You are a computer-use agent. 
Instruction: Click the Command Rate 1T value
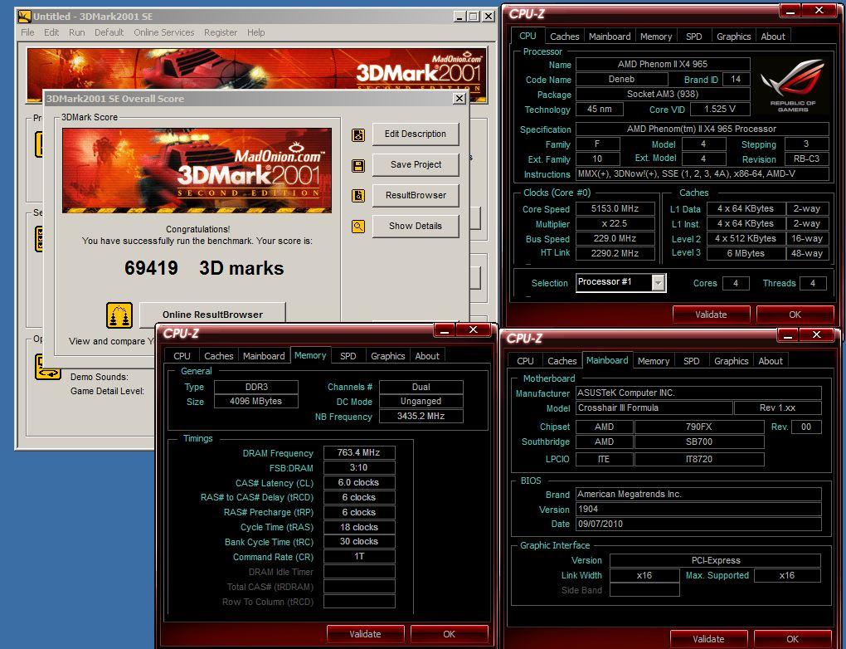click(359, 557)
